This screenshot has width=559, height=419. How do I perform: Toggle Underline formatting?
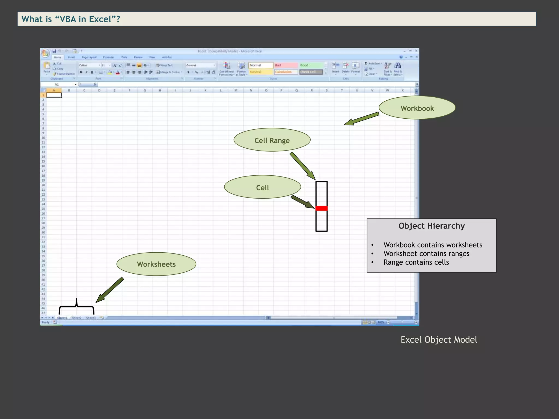pos(92,72)
